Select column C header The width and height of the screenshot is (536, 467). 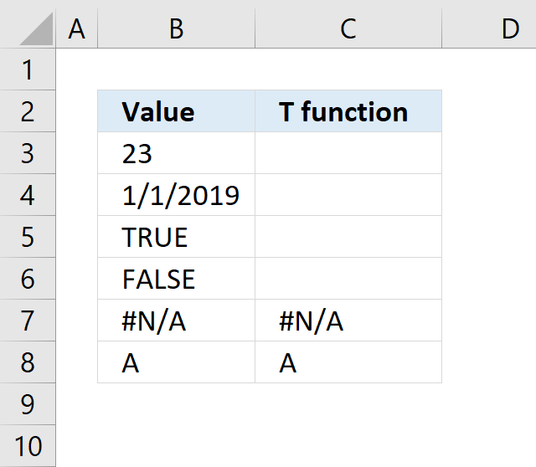pyautogui.click(x=348, y=28)
